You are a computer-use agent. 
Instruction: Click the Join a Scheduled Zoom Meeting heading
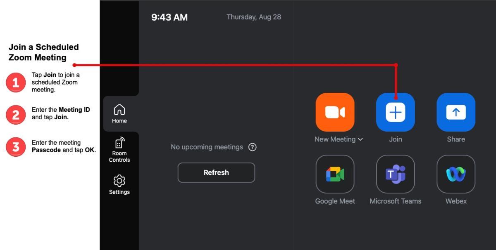tap(43, 52)
